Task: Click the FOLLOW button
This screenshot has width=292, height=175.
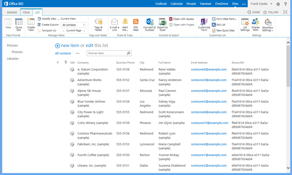Action: [x=271, y=12]
